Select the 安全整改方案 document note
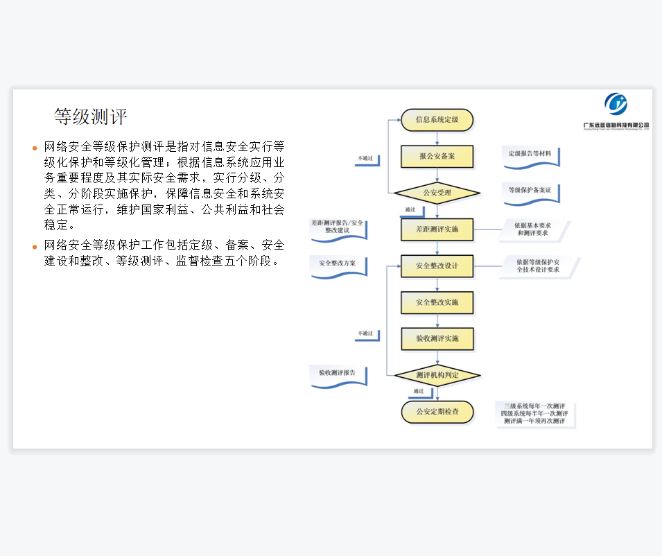The image size is (662, 556). click(338, 264)
